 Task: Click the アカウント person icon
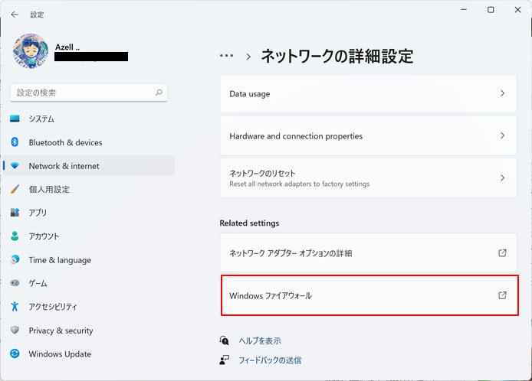tap(15, 236)
